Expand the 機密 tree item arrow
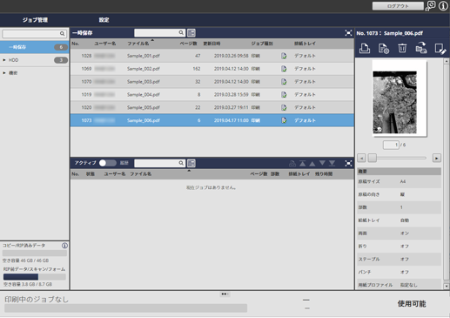This screenshot has width=450, height=318. tap(4, 73)
